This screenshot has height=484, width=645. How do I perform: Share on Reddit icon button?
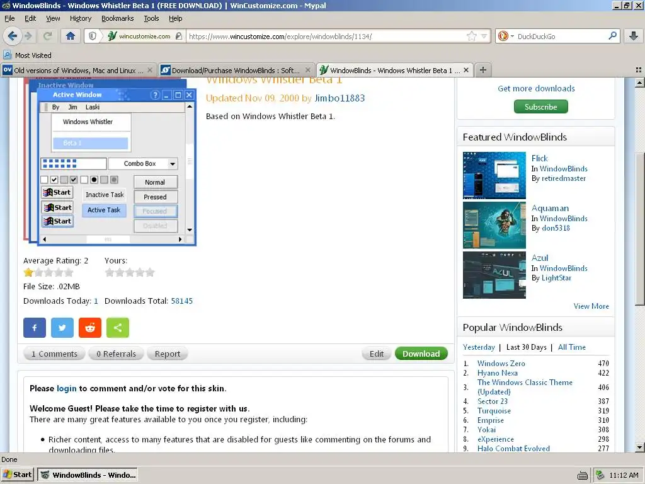(x=90, y=328)
